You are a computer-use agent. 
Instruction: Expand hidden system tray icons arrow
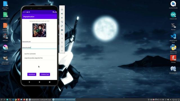click(171, 100)
